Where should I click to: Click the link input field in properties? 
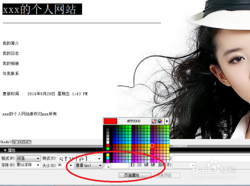coord(211,158)
